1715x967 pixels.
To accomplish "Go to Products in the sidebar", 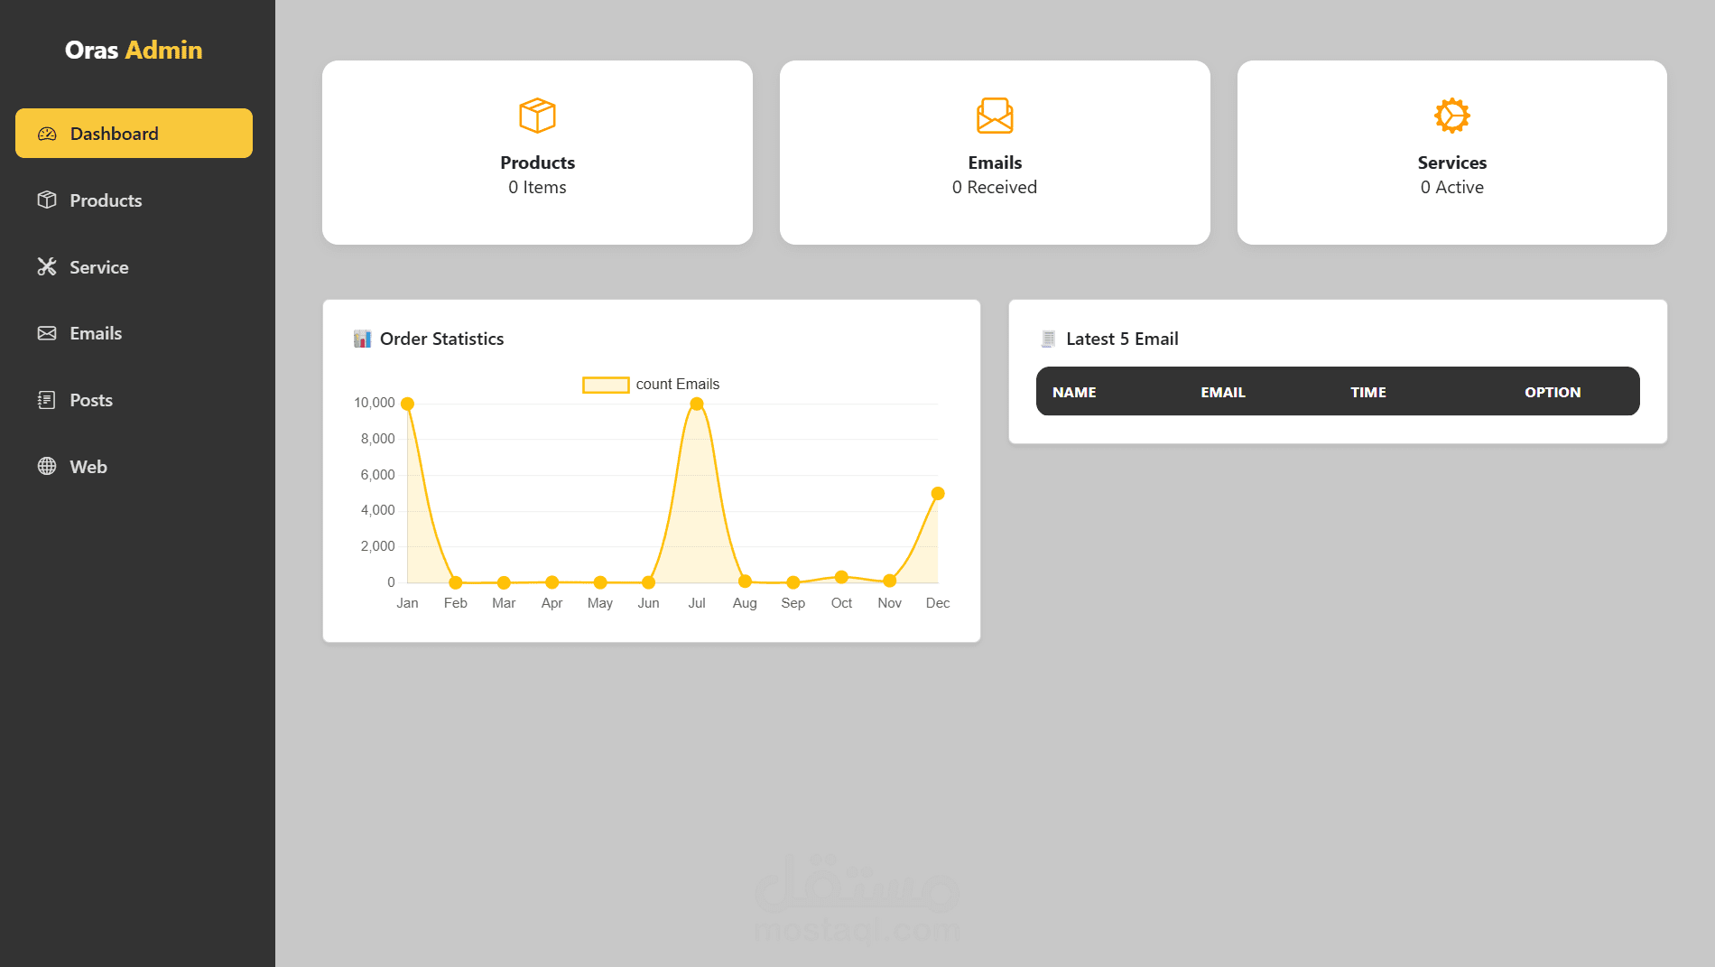I will click(x=134, y=200).
